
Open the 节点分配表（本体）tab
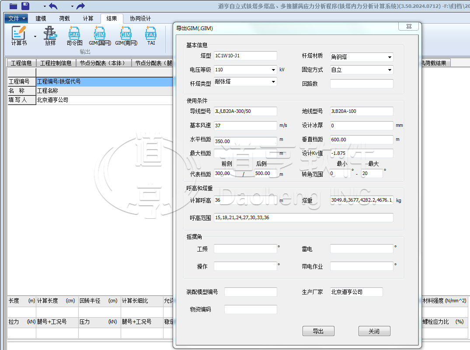(104, 63)
